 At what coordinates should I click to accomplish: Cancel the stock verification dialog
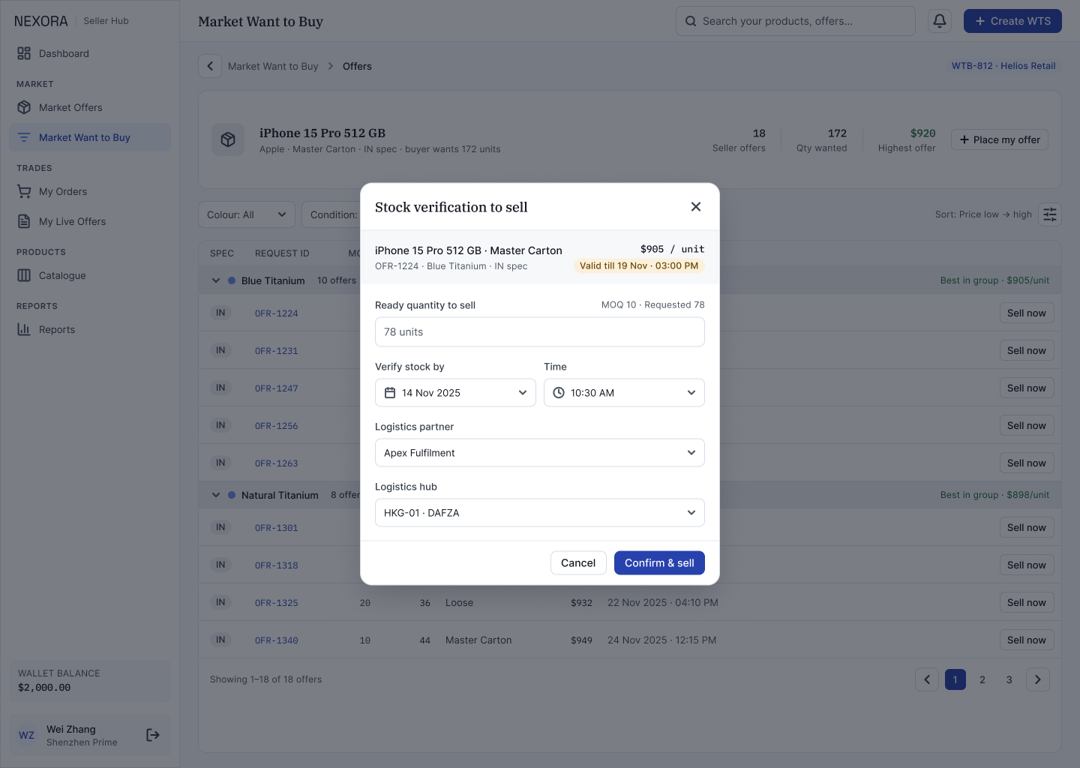point(578,563)
